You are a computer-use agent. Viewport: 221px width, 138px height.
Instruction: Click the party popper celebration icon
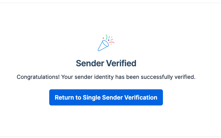click(x=105, y=43)
